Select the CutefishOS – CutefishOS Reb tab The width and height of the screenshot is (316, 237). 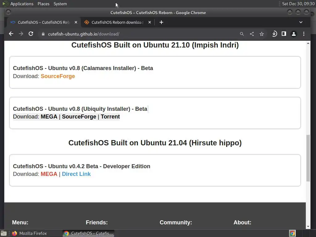(44, 22)
